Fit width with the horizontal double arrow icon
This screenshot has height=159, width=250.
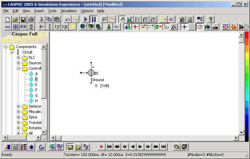(23, 27)
